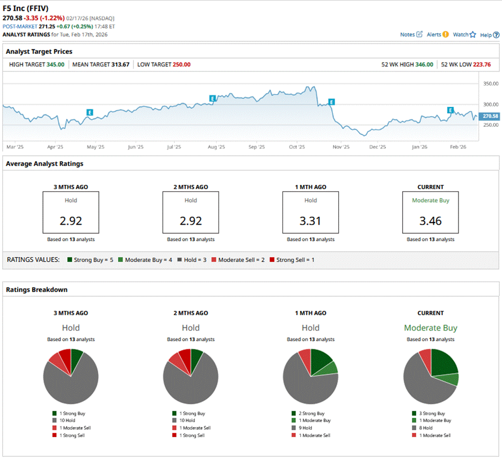Image resolution: width=502 pixels, height=459 pixels.
Task: Click the 3 Mths Ago ratings pie chart
Action: (71, 376)
